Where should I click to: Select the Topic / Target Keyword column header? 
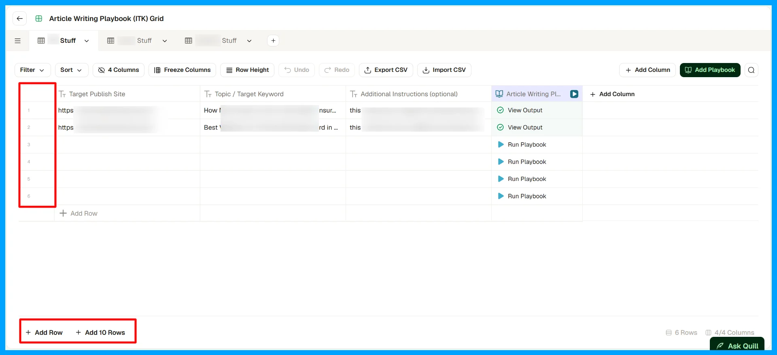click(273, 94)
